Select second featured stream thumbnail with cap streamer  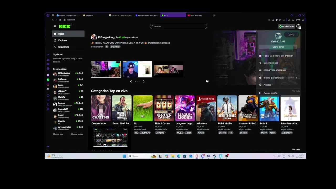click(137, 69)
